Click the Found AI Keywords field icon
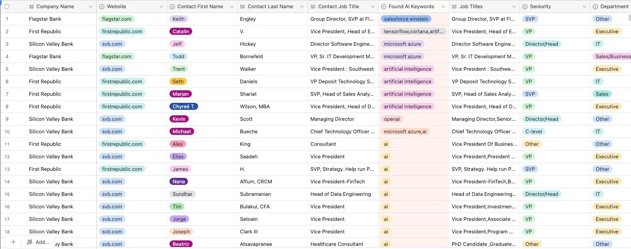This screenshot has height=249, width=631. point(384,7)
